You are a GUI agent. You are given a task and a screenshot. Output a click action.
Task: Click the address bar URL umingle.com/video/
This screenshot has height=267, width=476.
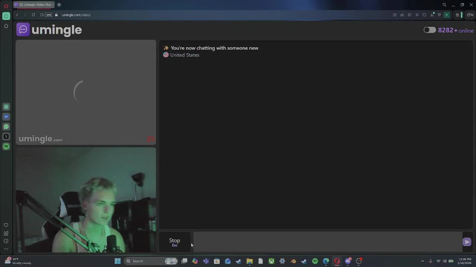(x=76, y=15)
